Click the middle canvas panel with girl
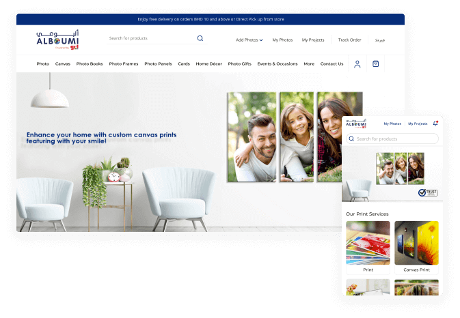 click(297, 137)
